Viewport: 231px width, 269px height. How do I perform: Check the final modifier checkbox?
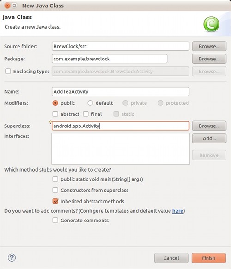pos(86,114)
